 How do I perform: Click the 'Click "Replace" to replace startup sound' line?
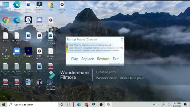tap(96, 48)
